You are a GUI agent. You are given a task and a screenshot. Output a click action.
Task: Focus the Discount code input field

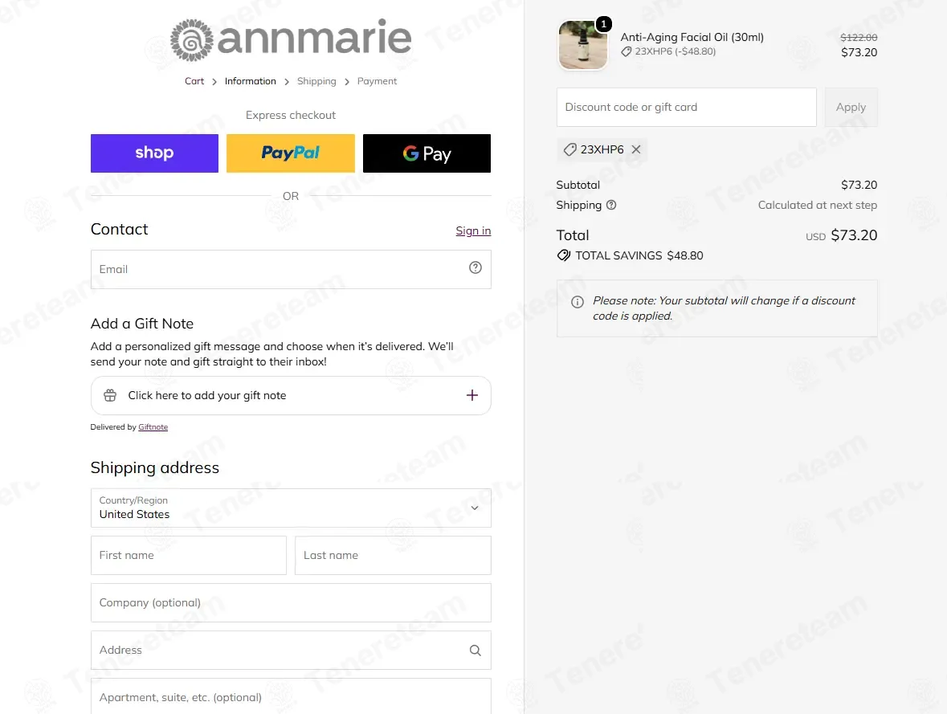[686, 107]
